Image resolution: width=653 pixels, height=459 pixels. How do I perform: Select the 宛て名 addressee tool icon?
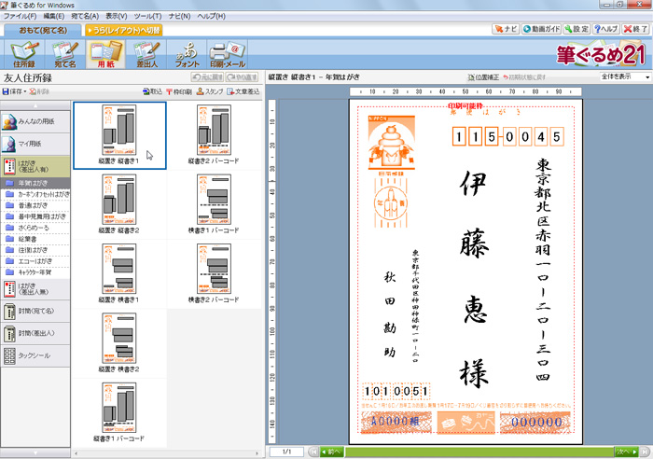click(x=65, y=53)
